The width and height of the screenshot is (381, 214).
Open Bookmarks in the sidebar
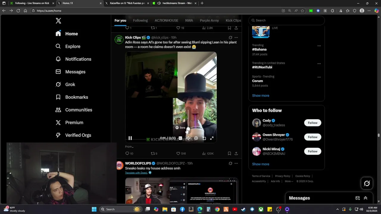72,97
